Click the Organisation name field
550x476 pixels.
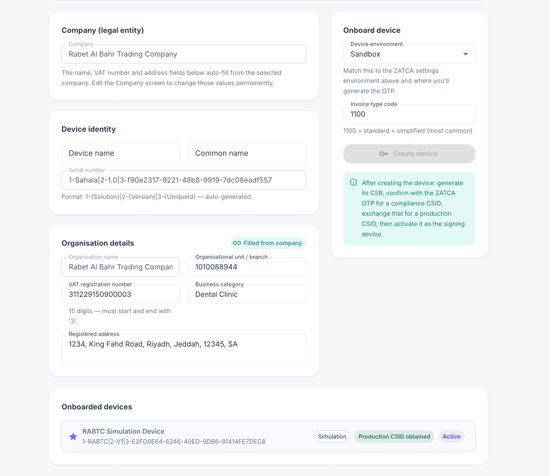tap(120, 267)
